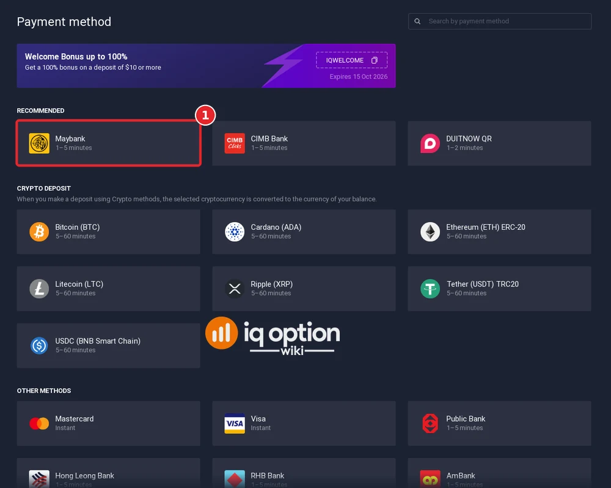Click the RHB Bank logo icon
This screenshot has height=488, width=611.
click(235, 479)
